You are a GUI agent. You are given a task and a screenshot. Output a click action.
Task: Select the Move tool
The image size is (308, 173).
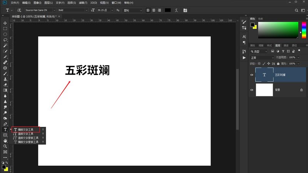click(5, 23)
